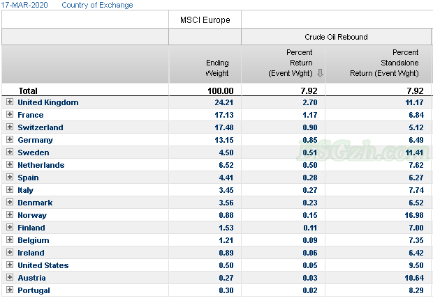The height and width of the screenshot is (298, 433).
Task: Expand the Belgium row
Action: click(10, 240)
